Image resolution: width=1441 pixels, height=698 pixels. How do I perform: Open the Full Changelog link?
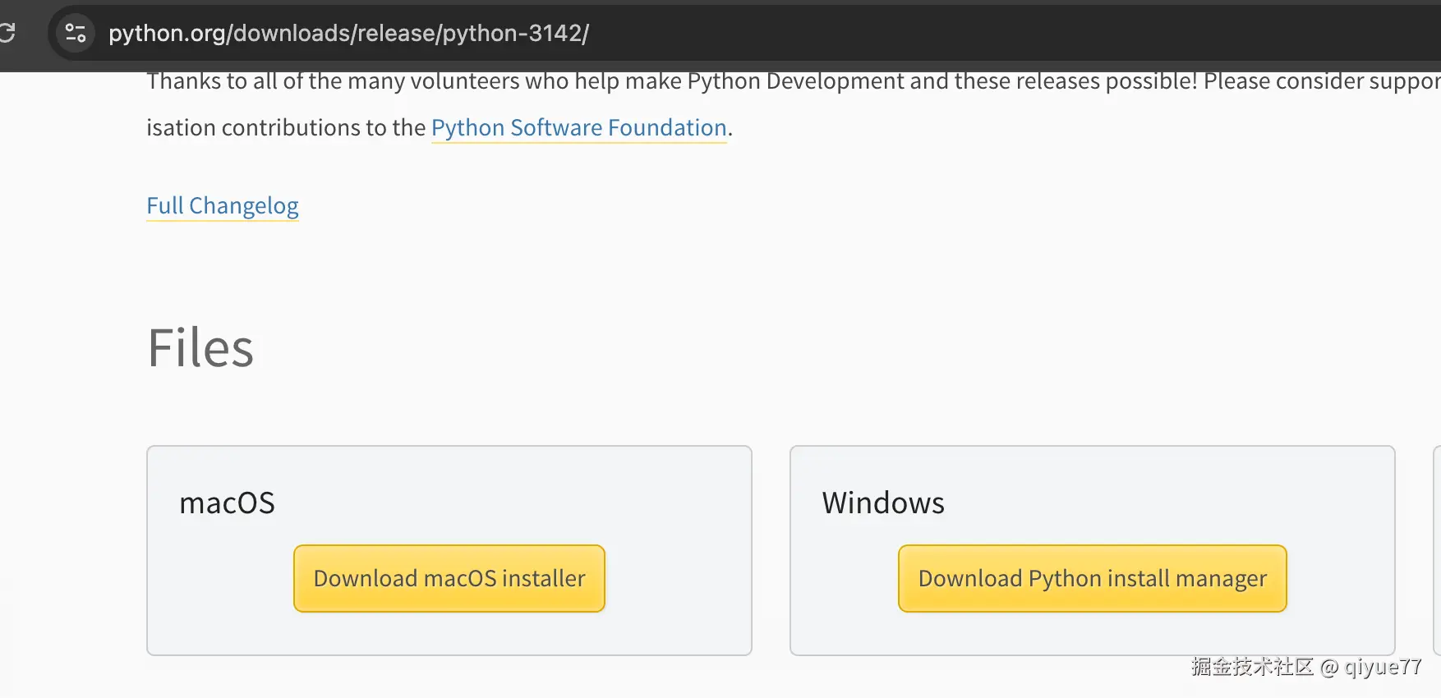222,205
